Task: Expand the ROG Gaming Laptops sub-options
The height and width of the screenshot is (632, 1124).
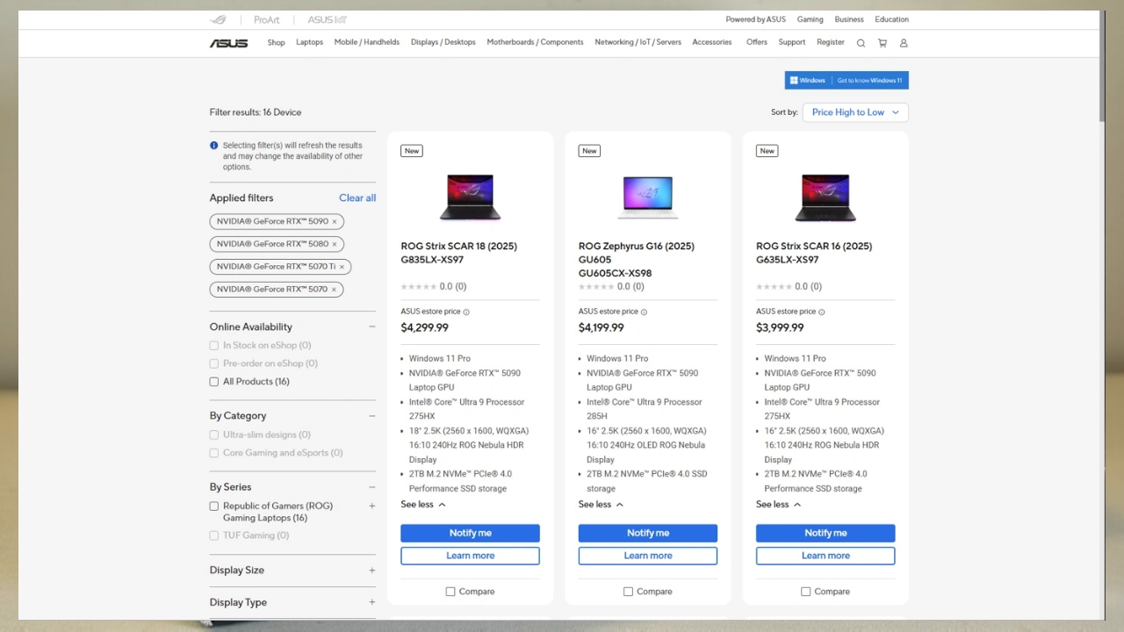Action: [x=371, y=506]
